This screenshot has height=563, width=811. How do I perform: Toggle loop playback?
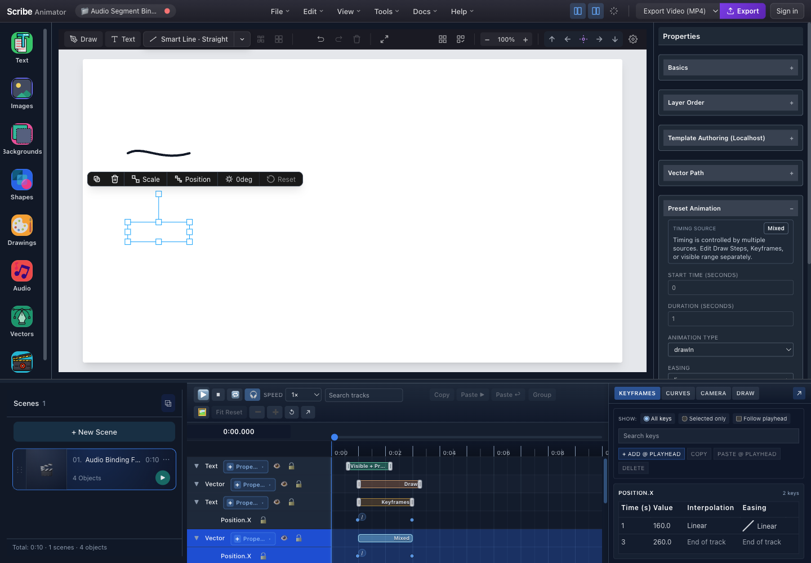235,395
